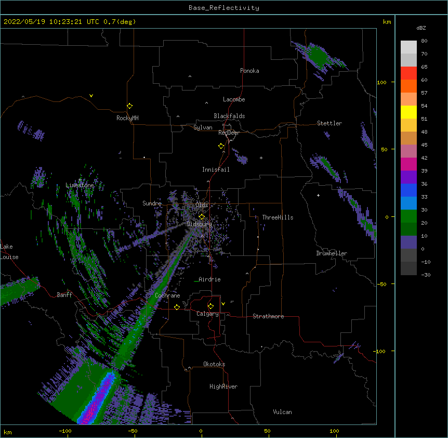Click the red 65 dBZ legend swatch
The height and width of the screenshot is (438, 448).
(x=409, y=73)
